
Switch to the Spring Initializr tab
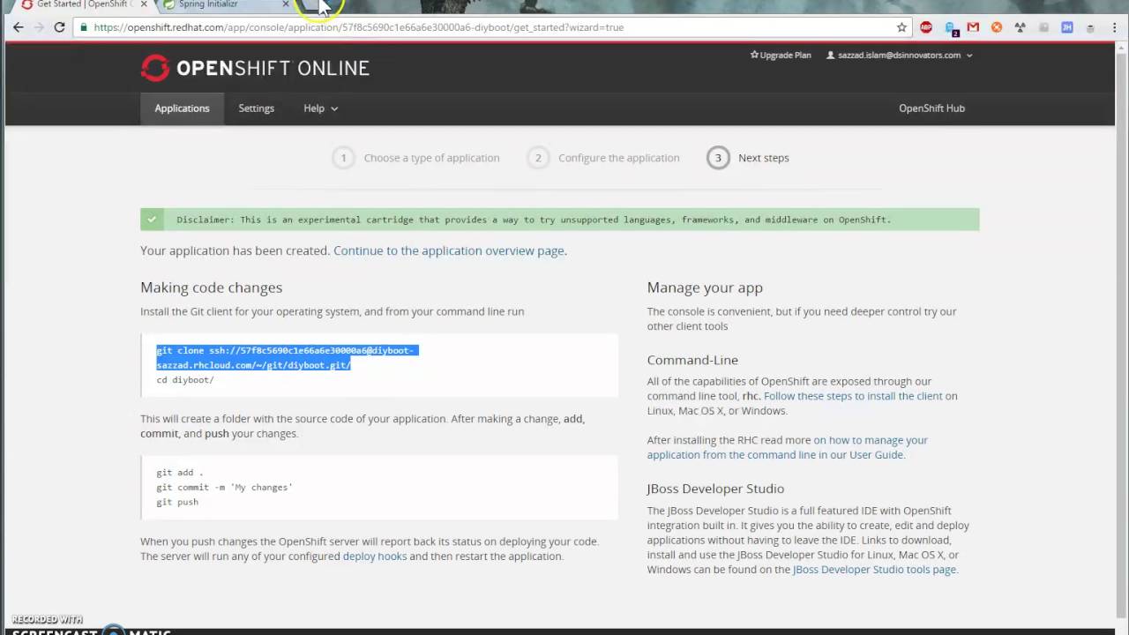click(x=225, y=4)
